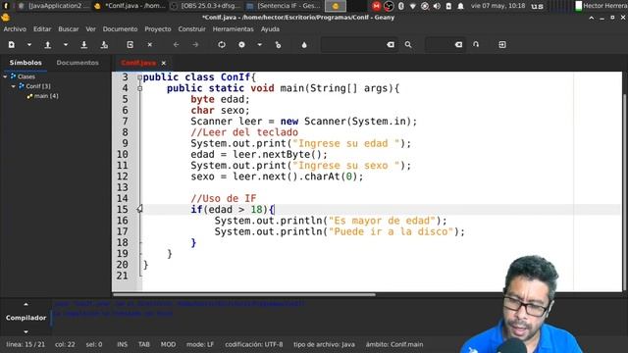Open the Proyecto menu

[x=158, y=29]
